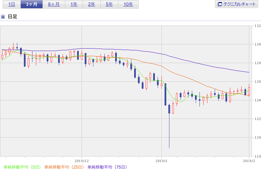Click the long-wick candlestick reaching below 120
The width and height of the screenshot is (261, 170).
169,126
